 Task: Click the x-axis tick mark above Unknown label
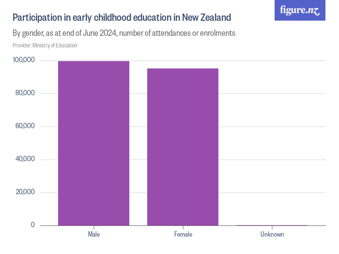[272, 228]
